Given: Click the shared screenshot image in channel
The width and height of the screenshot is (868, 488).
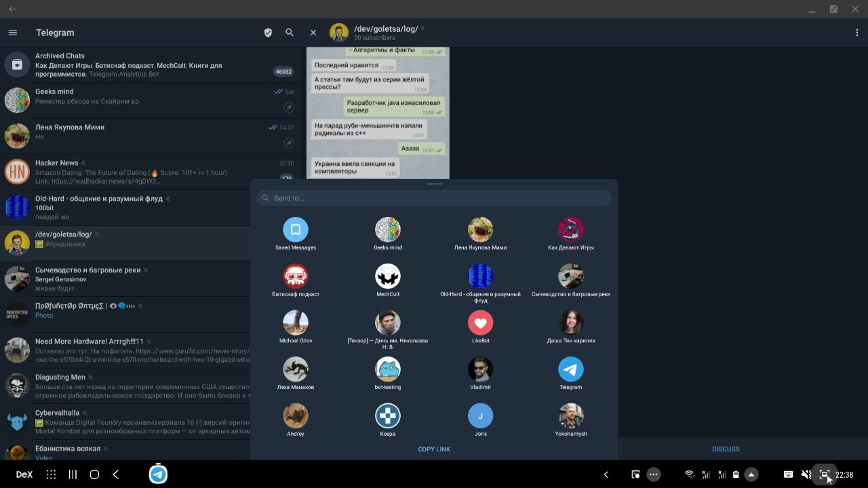Looking at the screenshot, I should point(378,113).
